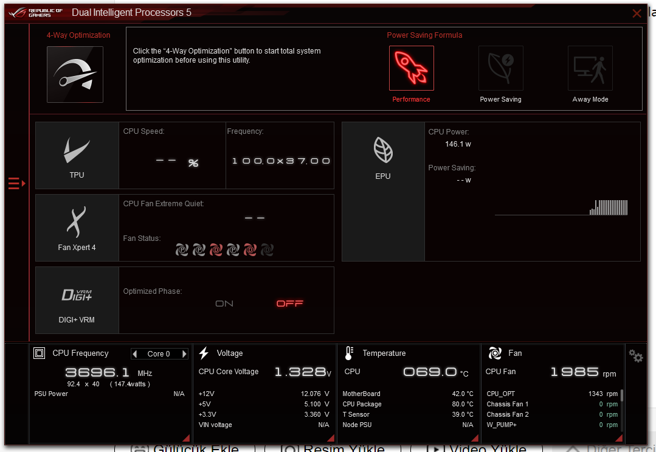Click the first fan status icon
Image resolution: width=656 pixels, height=452 pixels.
[182, 250]
